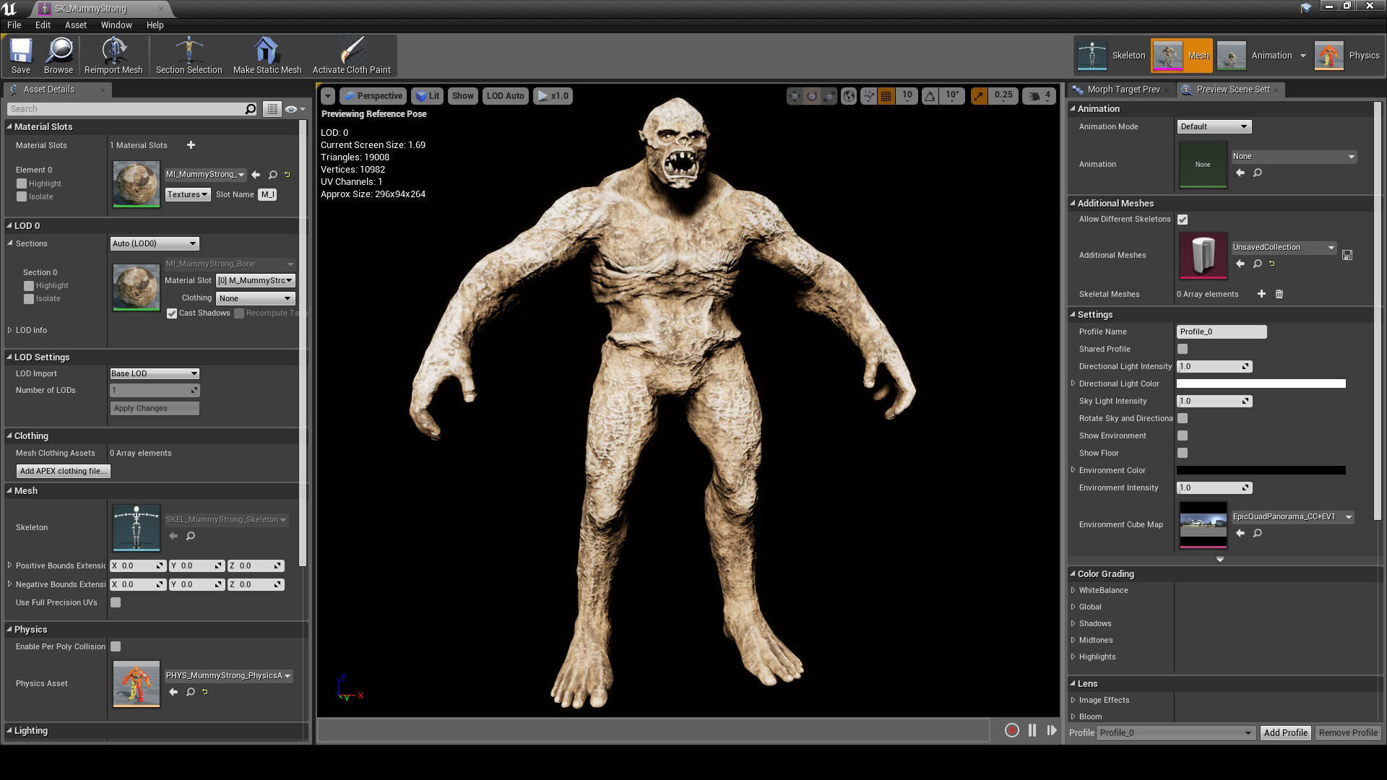Click Make Static Mesh icon
The width and height of the screenshot is (1387, 780).
click(x=267, y=56)
